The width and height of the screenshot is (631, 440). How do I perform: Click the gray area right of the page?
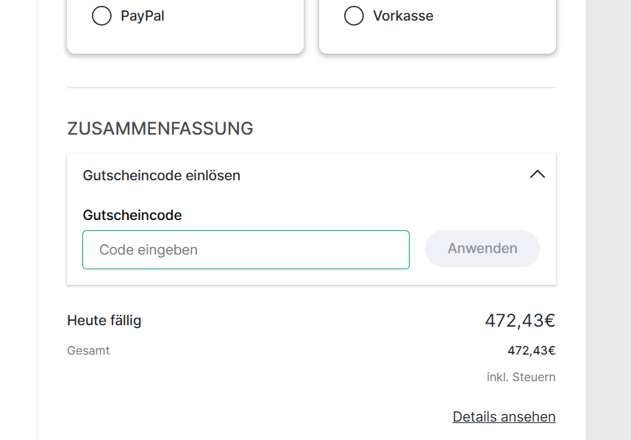pyautogui.click(x=608, y=221)
